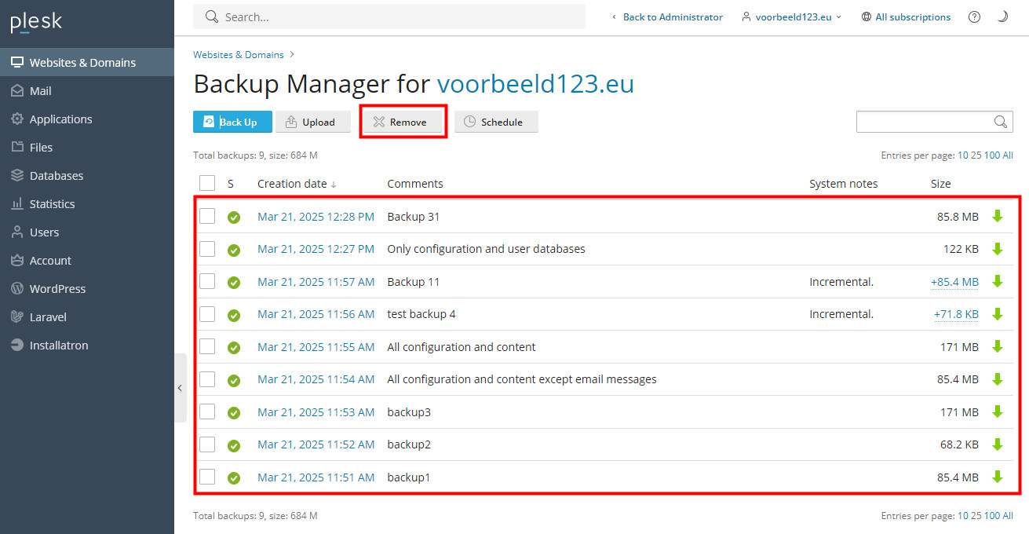Download the test backup 4 file
1029x534 pixels.
pos(998,314)
